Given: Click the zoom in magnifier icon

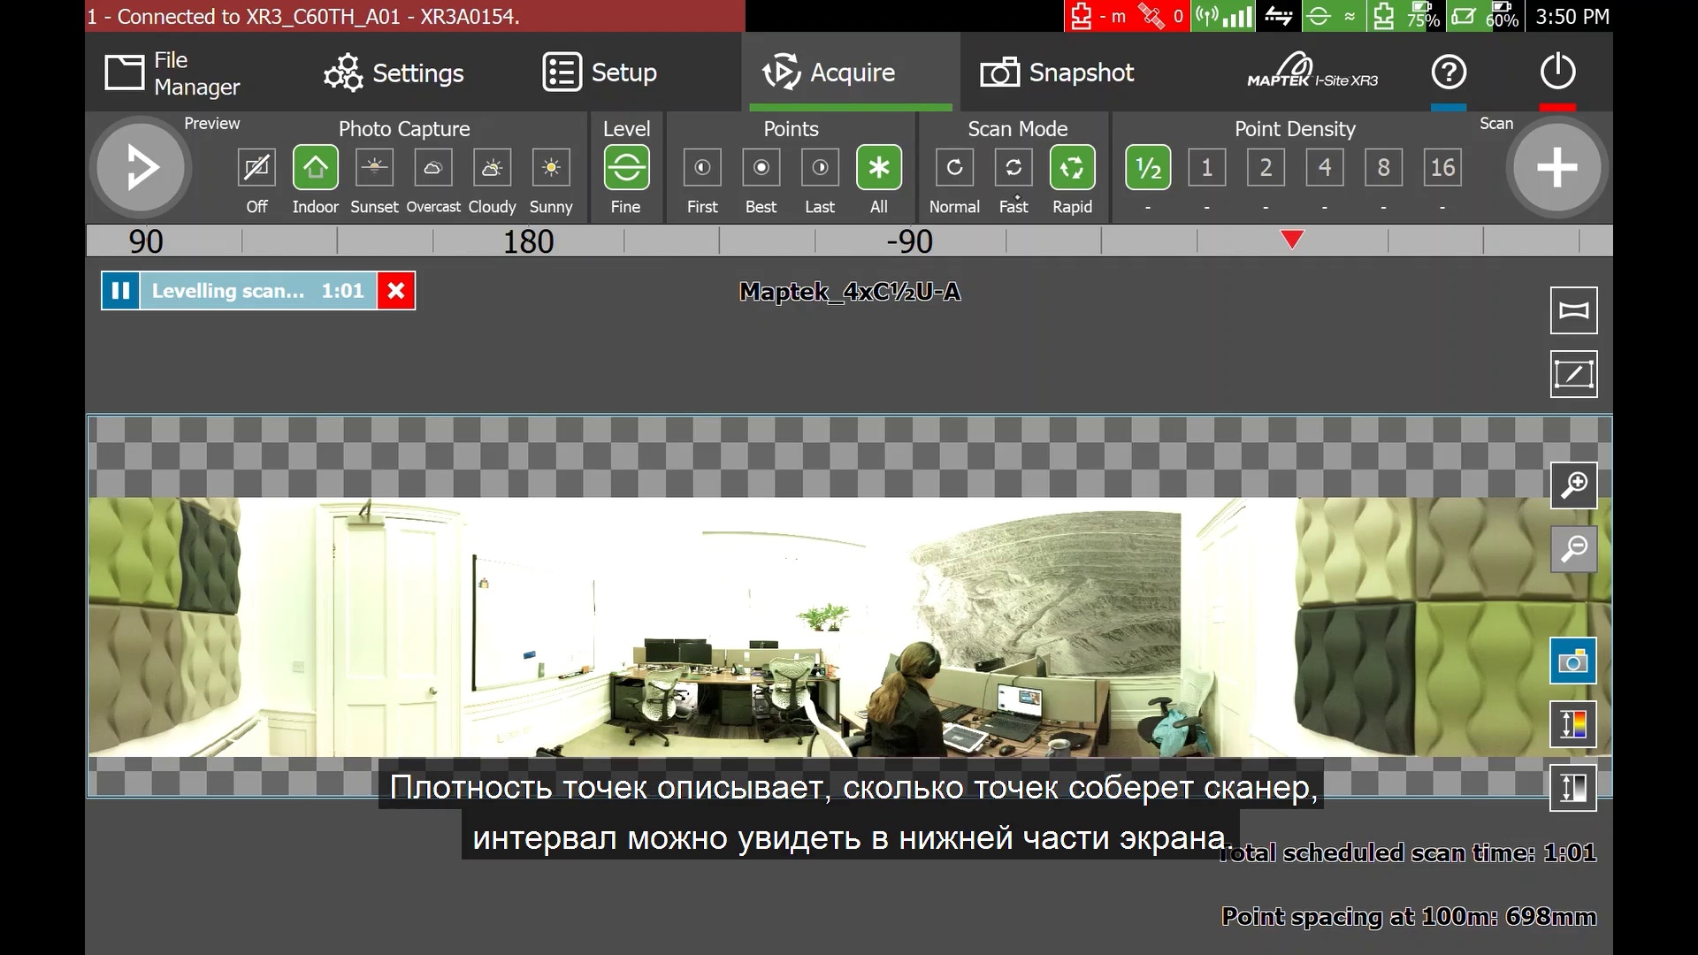Looking at the screenshot, I should 1573,485.
